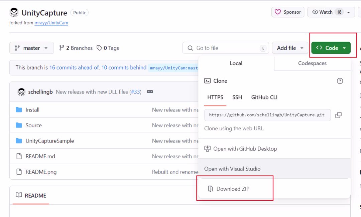
Task: Select the README tab below file list
Action: 31,196
